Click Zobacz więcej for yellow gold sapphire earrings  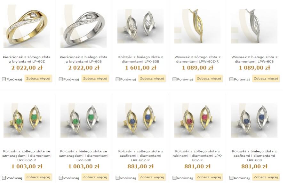point(152,177)
